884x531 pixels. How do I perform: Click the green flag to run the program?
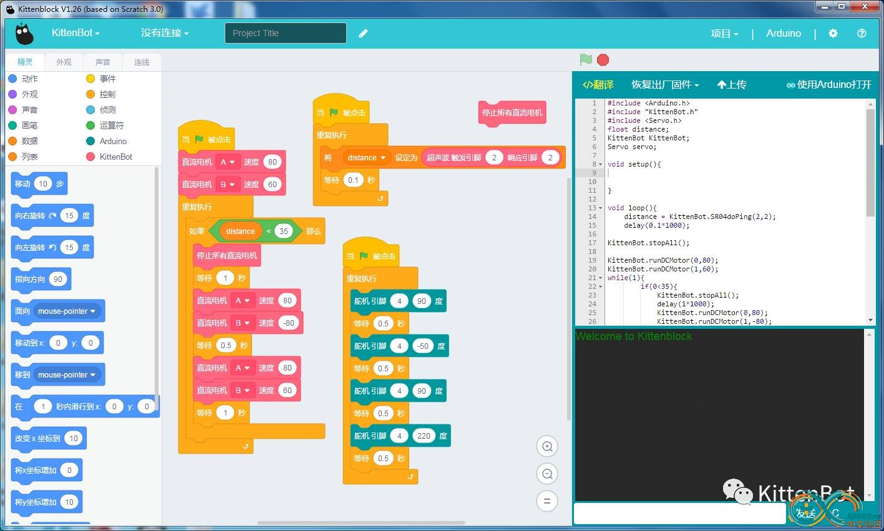(x=586, y=60)
